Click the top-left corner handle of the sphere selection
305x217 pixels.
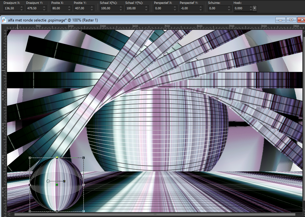(x=30, y=158)
